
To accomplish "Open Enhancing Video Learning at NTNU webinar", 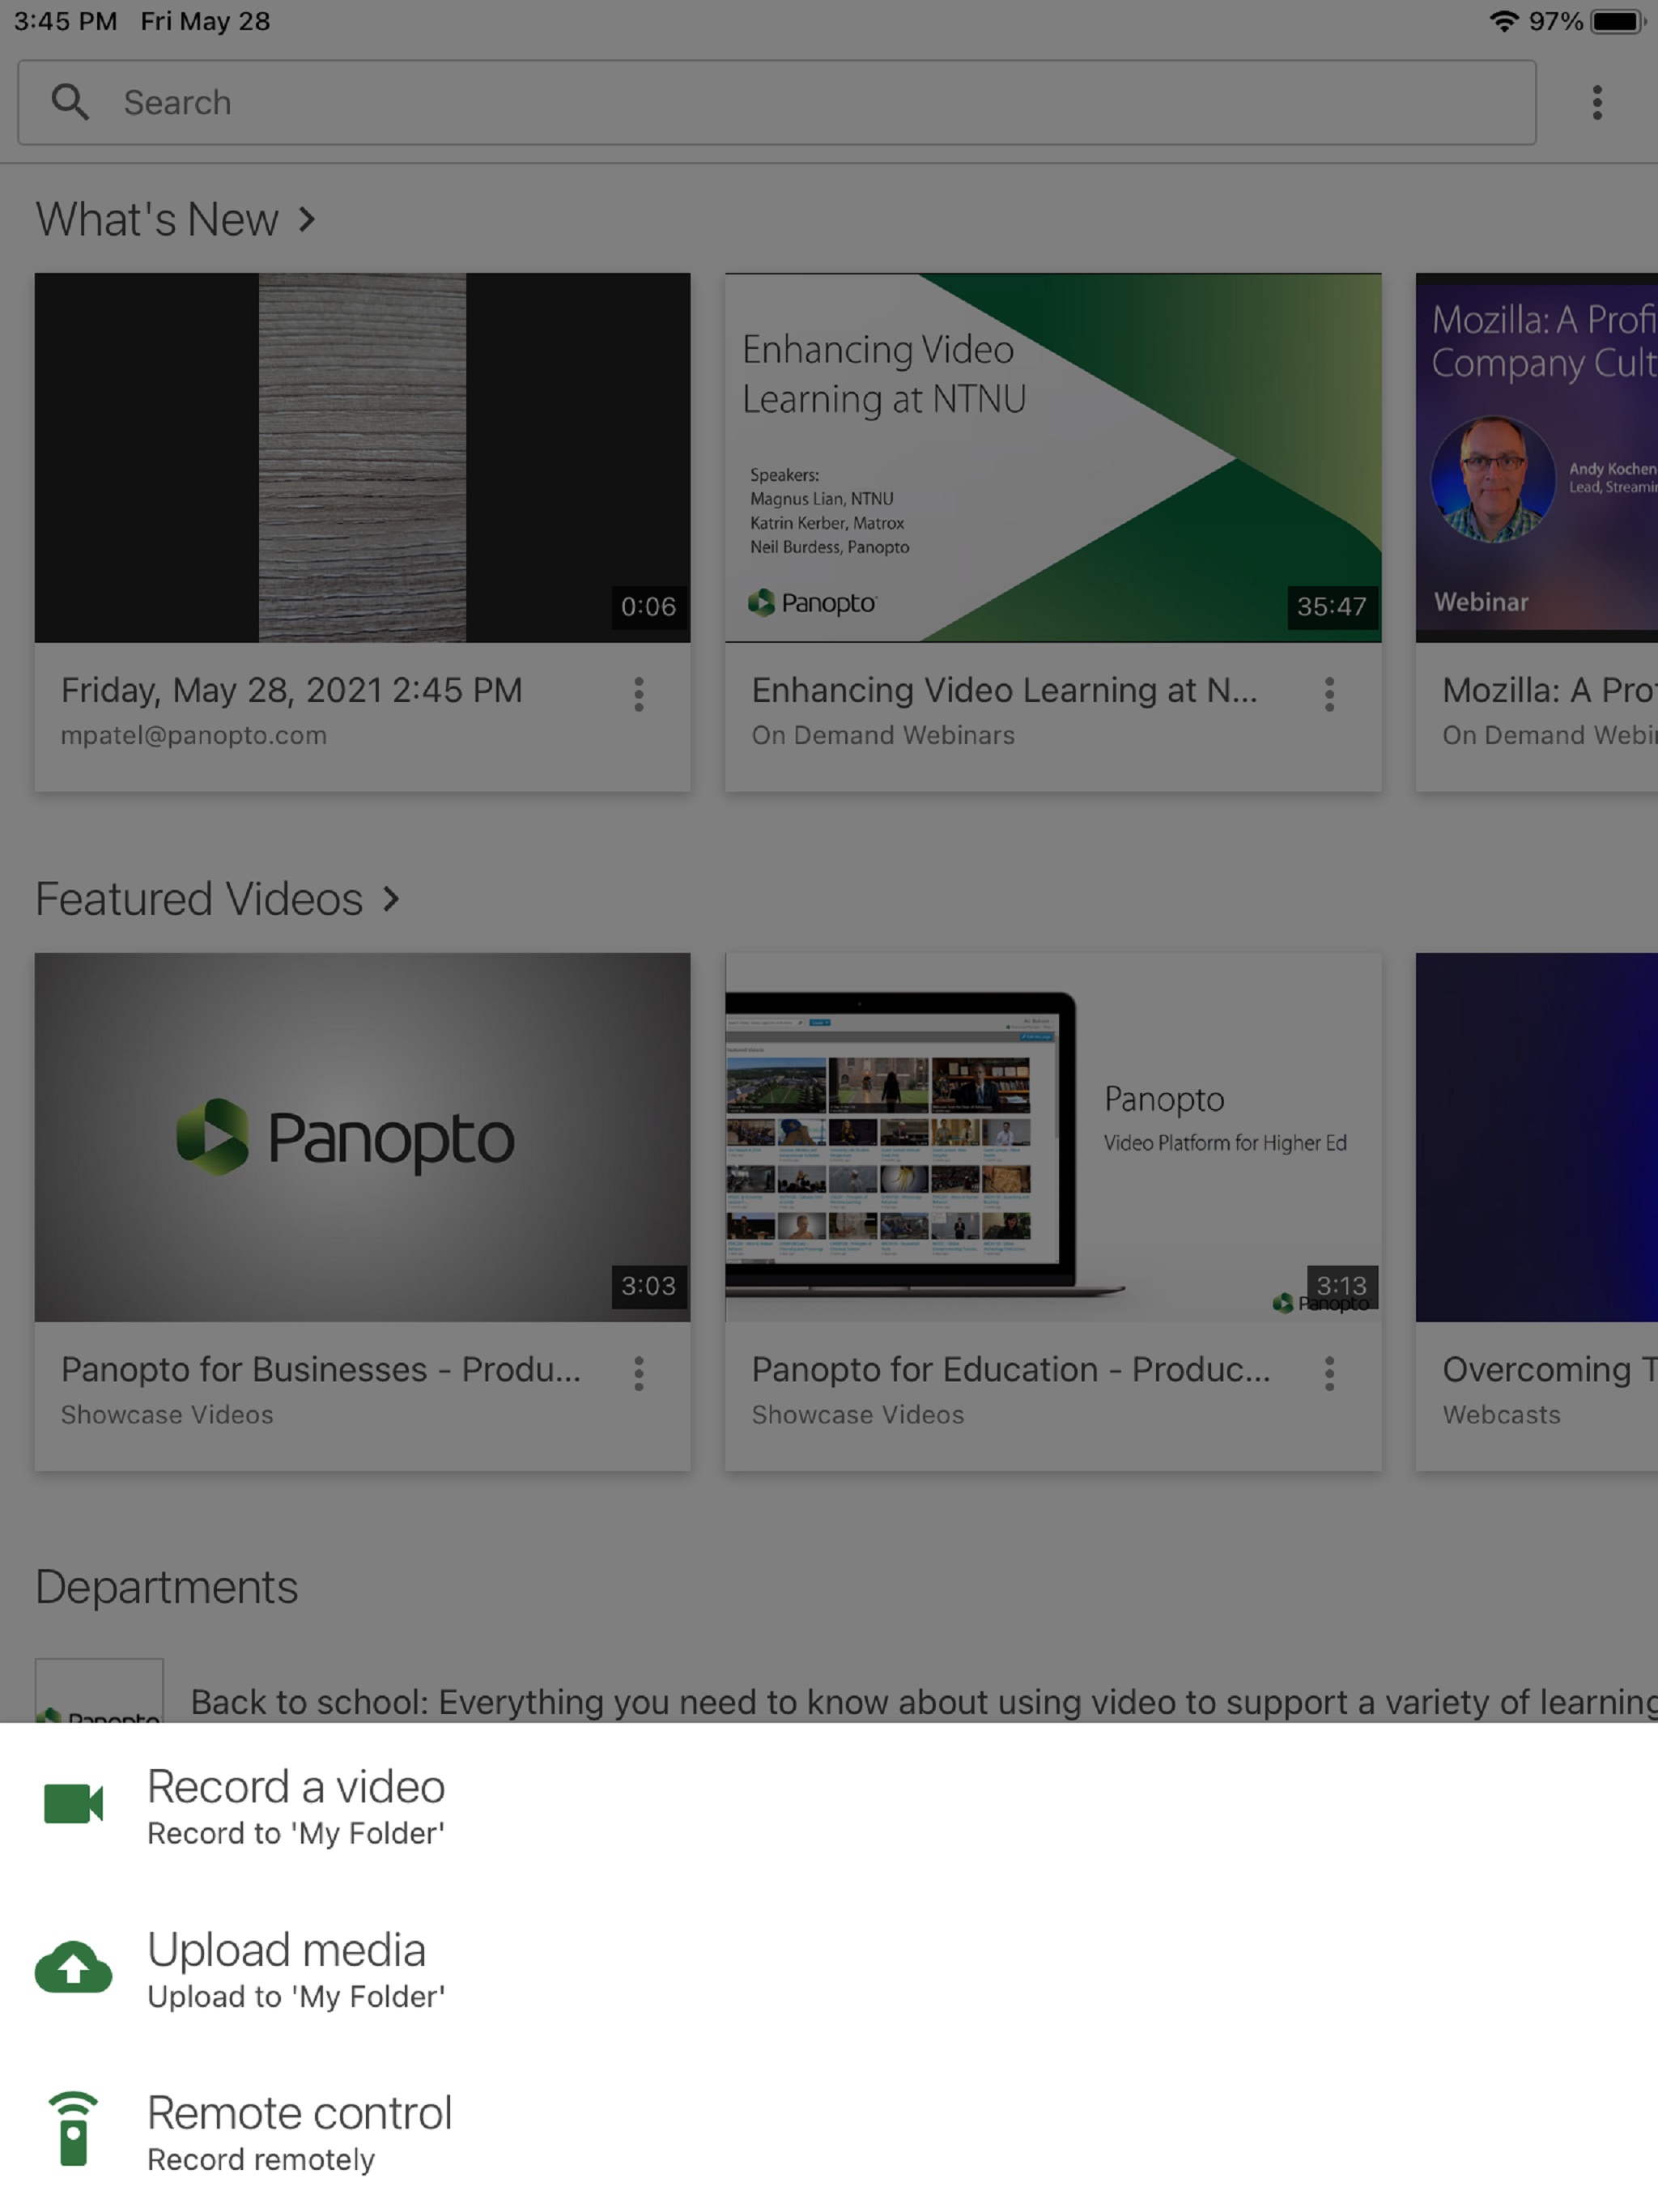I will tap(1052, 457).
